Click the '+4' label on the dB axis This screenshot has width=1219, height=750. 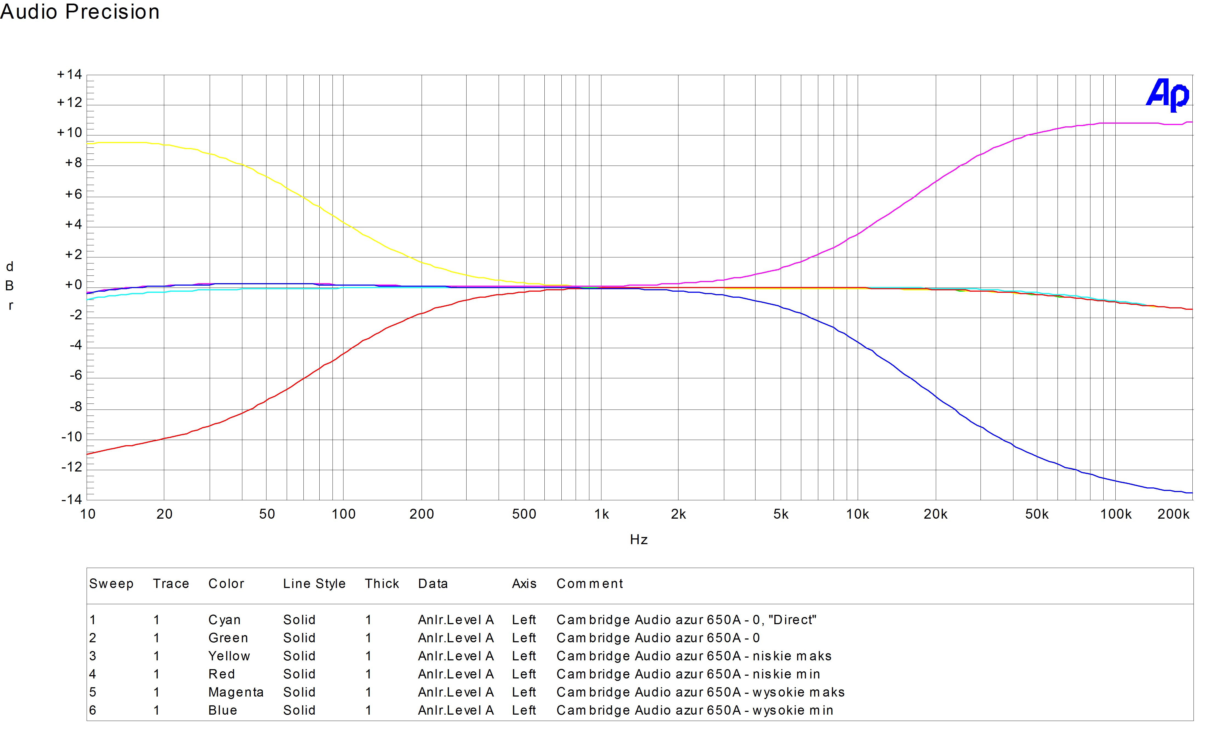[73, 224]
